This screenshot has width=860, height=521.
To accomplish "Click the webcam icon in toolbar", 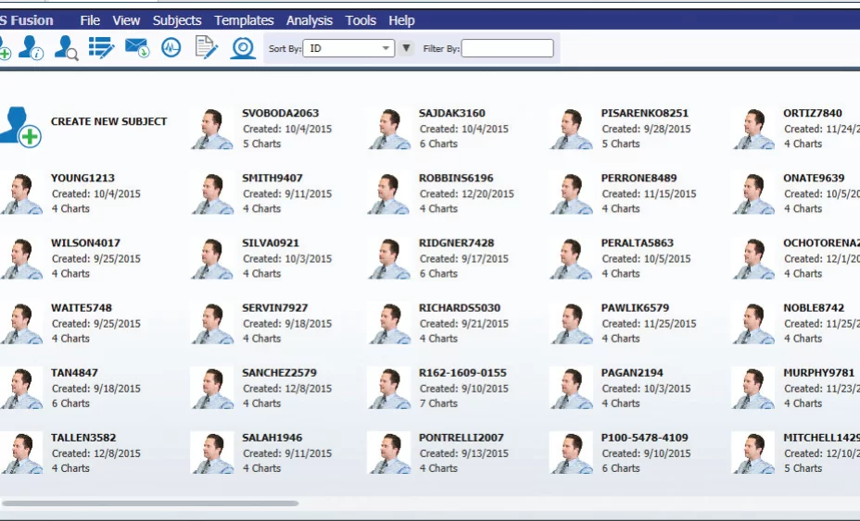I will pos(243,48).
